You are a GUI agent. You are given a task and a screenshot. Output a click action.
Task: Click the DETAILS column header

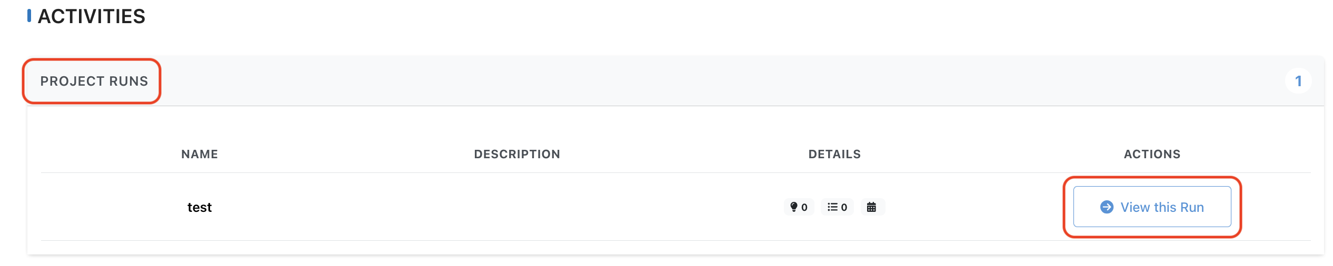click(x=834, y=154)
